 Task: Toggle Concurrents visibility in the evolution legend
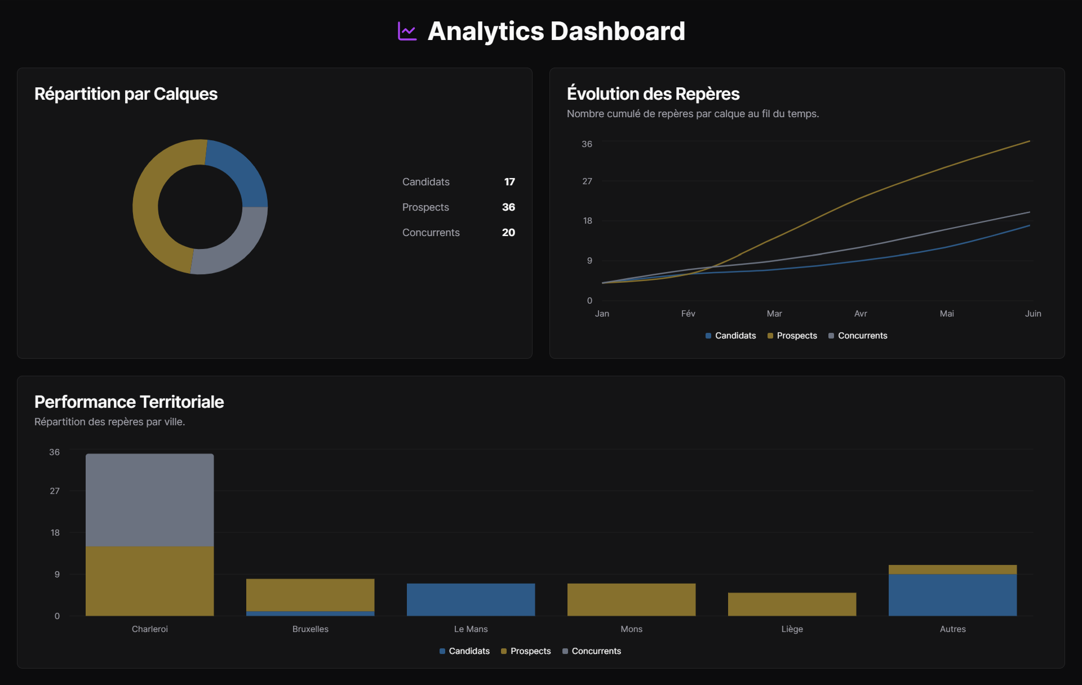(x=858, y=336)
